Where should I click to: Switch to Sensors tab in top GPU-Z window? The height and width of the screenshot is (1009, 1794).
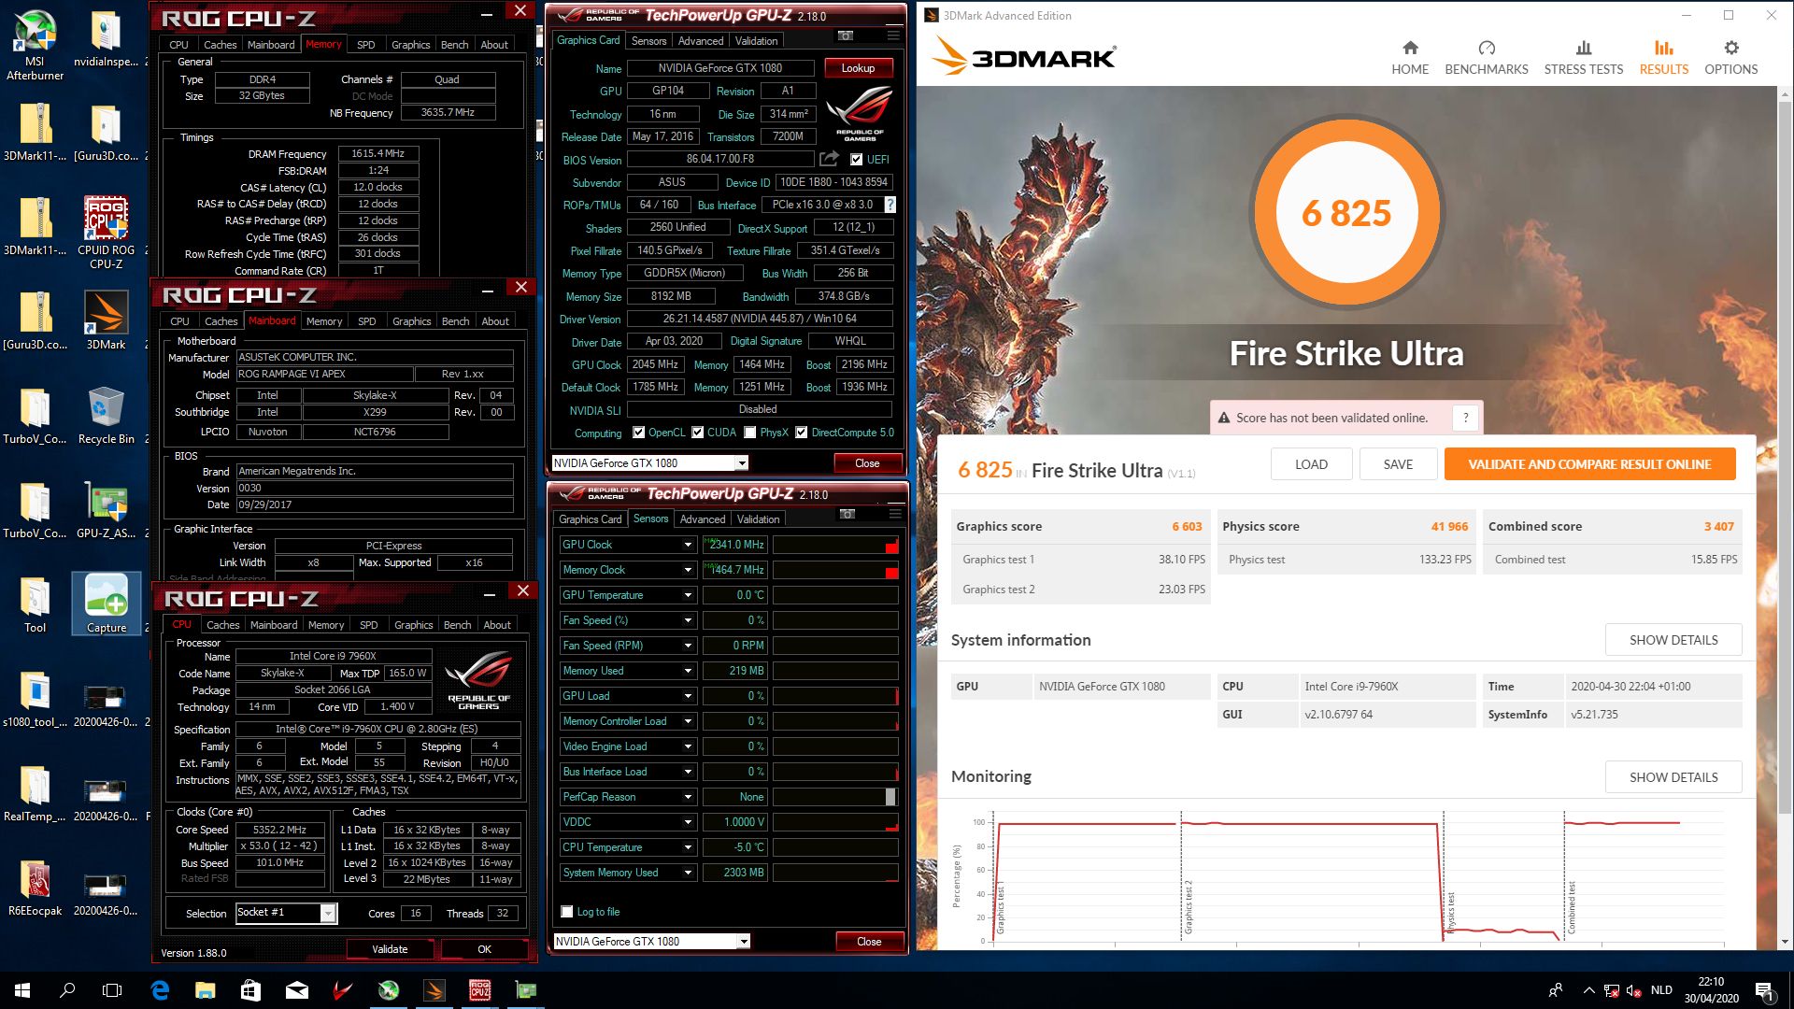click(x=648, y=41)
